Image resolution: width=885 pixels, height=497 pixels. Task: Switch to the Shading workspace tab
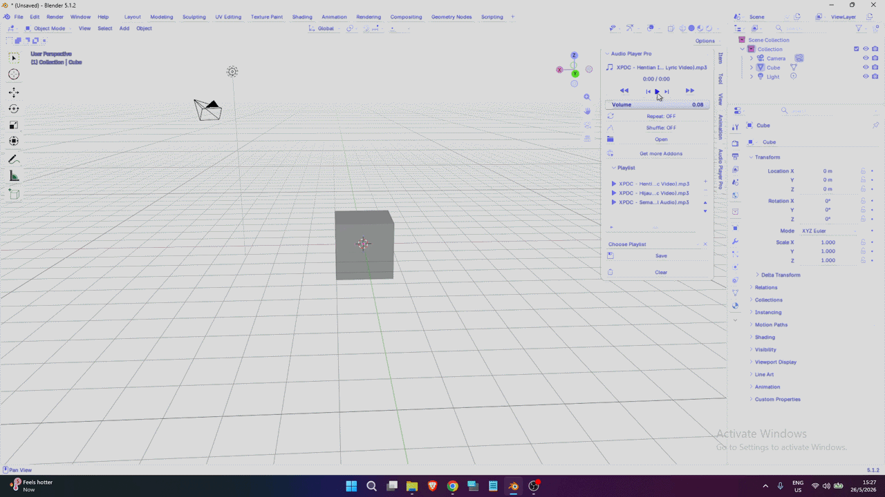(x=302, y=17)
